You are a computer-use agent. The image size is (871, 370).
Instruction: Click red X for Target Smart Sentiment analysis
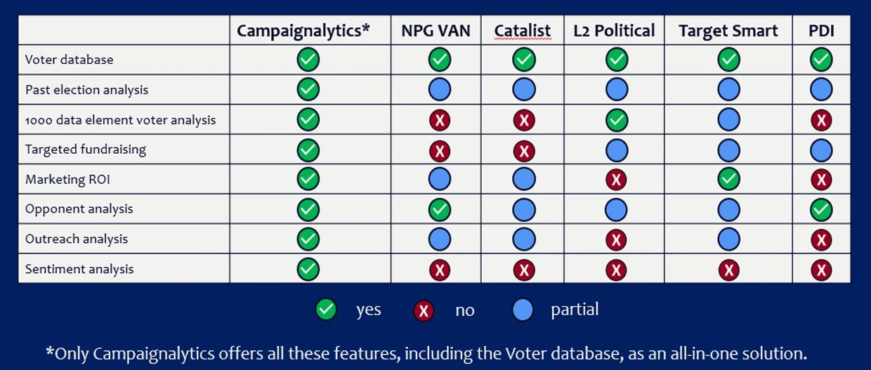click(x=728, y=270)
